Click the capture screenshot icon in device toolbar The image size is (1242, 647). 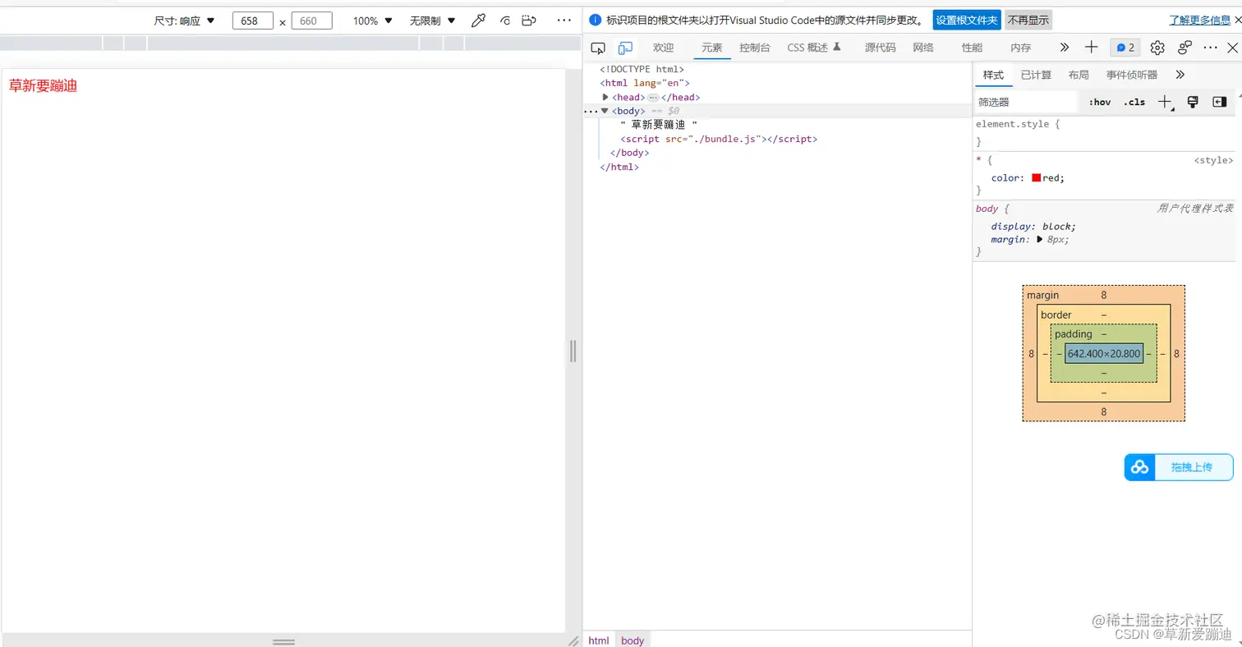(530, 21)
